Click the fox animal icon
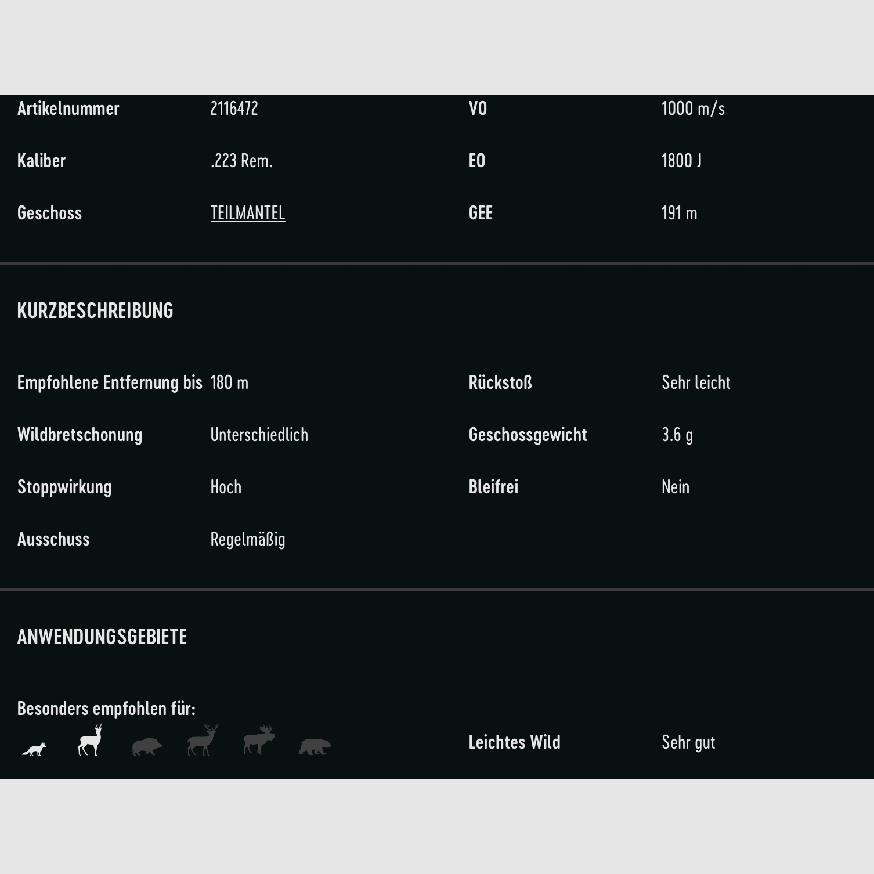This screenshot has width=874, height=874. pos(34,749)
